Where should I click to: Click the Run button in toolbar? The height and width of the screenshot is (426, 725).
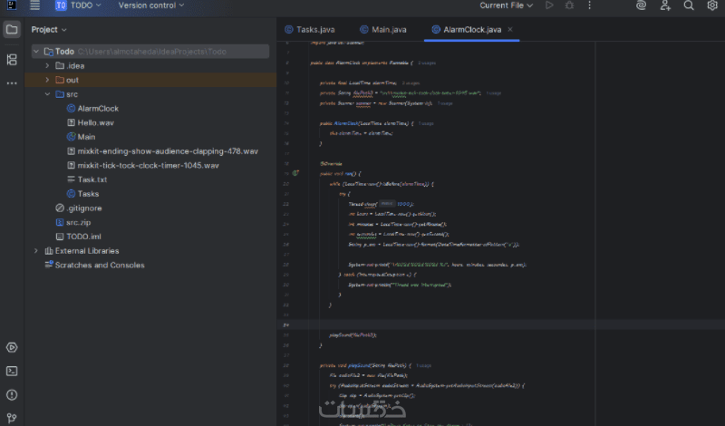coord(548,5)
